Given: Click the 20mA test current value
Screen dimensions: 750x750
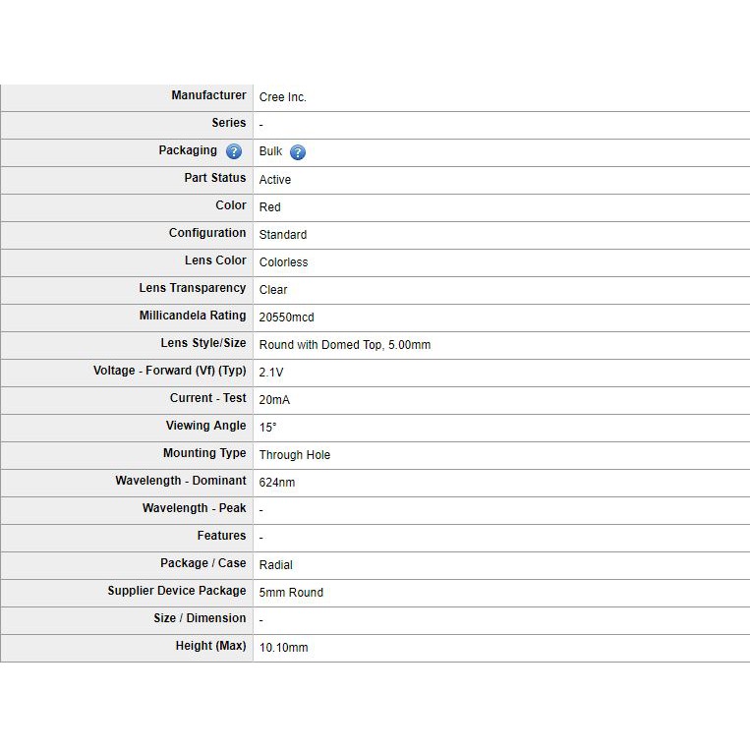Looking at the screenshot, I should 274,400.
